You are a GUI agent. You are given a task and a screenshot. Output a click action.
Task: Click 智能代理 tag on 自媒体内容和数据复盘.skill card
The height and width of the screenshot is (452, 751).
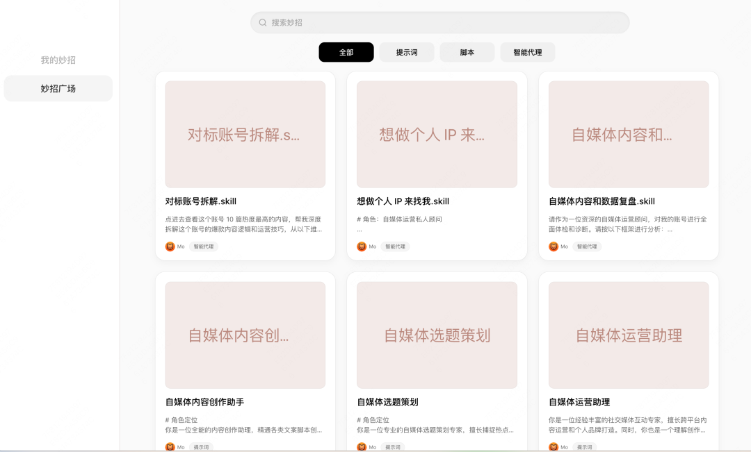(587, 246)
